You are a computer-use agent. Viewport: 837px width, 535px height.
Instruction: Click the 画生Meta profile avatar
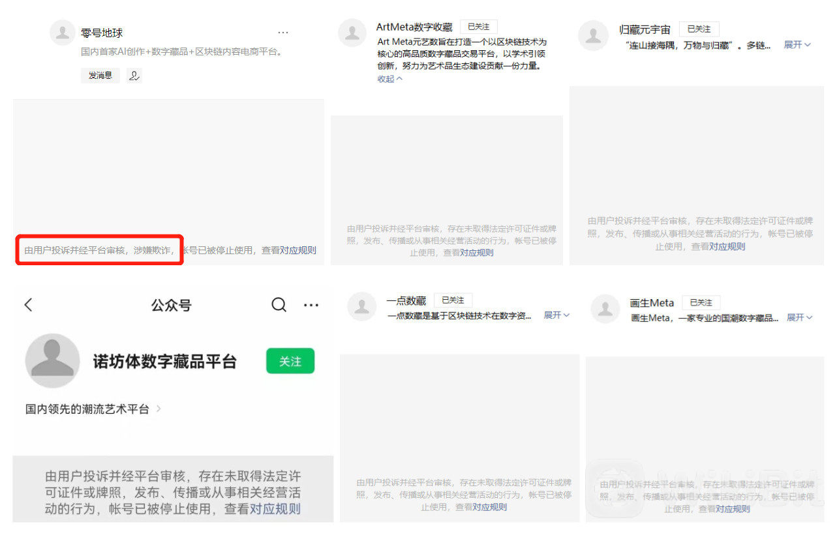coord(605,309)
